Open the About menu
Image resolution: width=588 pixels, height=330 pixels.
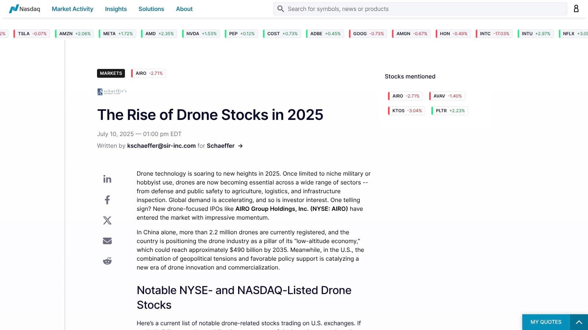184,9
